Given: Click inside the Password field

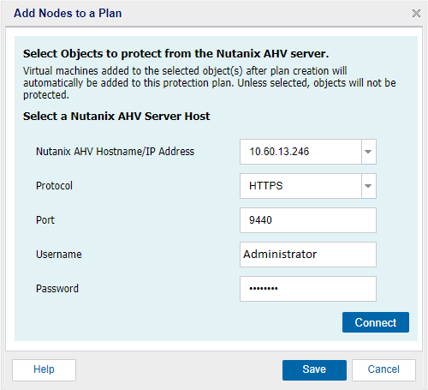Looking at the screenshot, I should tap(308, 289).
